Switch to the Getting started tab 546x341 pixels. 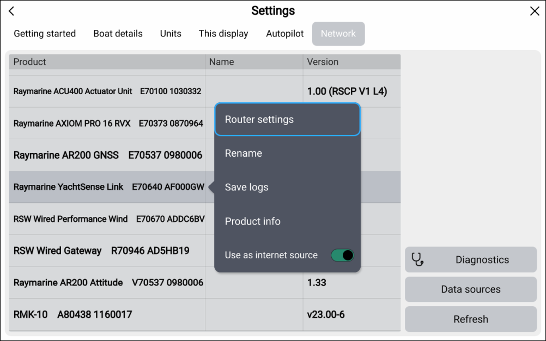[x=45, y=34]
